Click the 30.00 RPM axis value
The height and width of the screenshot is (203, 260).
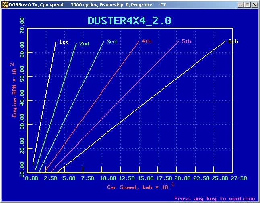coord(22,121)
